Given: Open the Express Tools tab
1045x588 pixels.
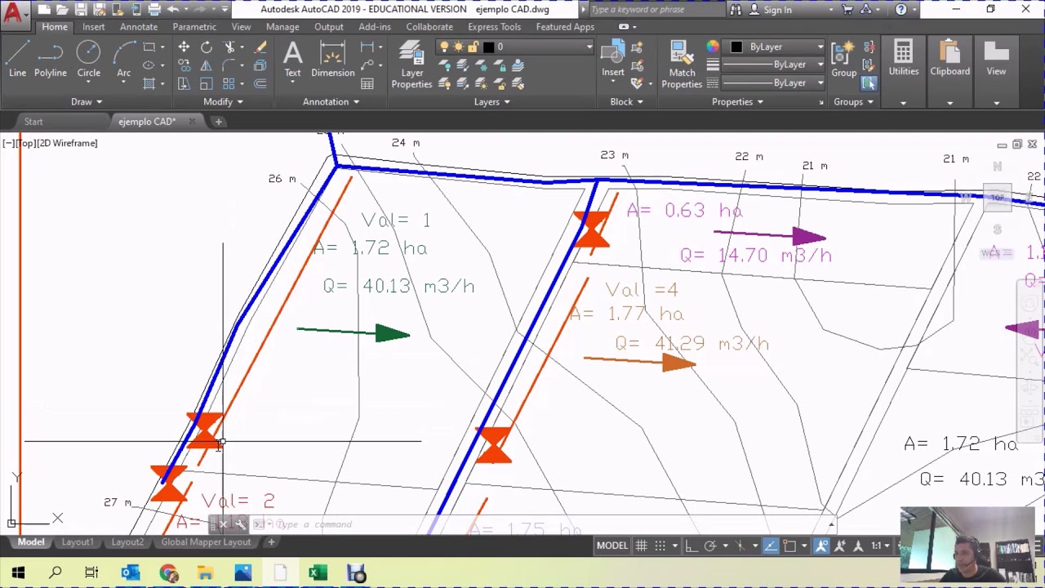Looking at the screenshot, I should tap(494, 27).
